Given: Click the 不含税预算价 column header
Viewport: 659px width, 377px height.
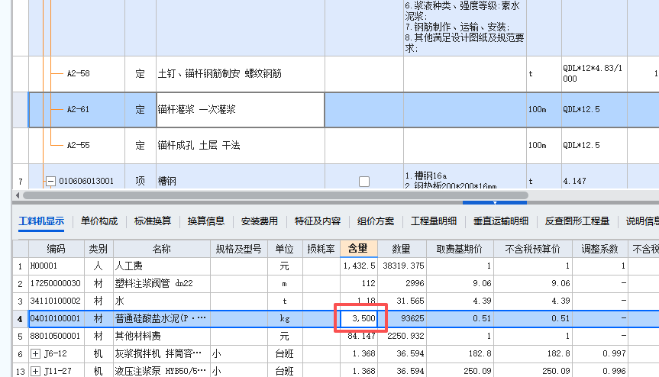Looking at the screenshot, I should (532, 249).
